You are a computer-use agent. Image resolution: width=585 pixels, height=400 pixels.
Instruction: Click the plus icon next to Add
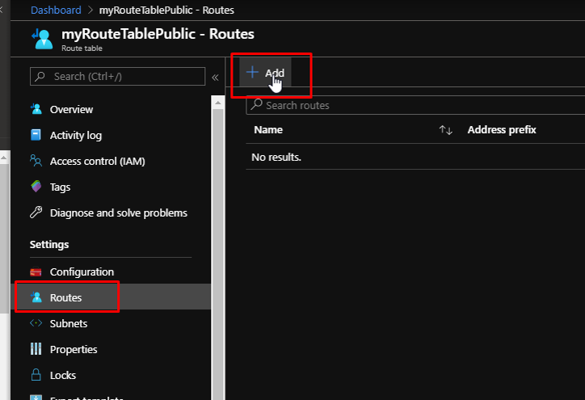point(253,72)
